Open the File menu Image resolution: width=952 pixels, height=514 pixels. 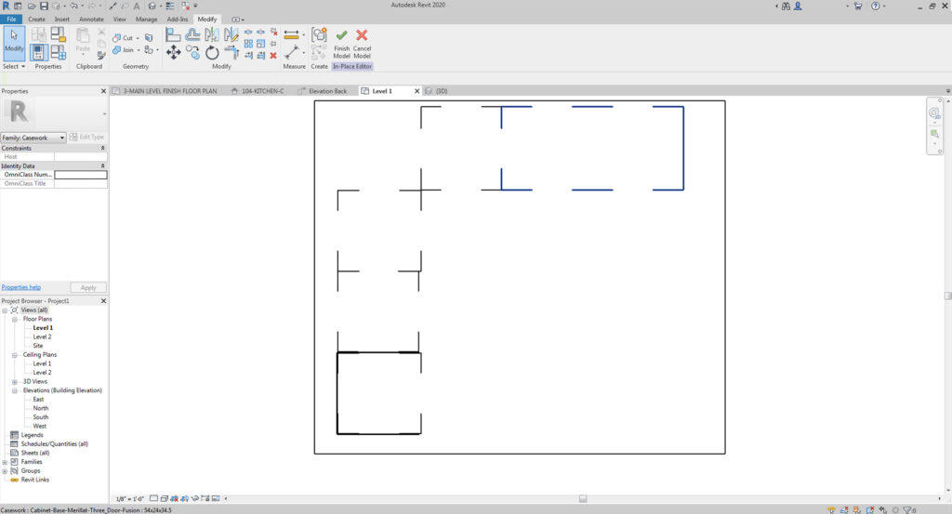(11, 19)
